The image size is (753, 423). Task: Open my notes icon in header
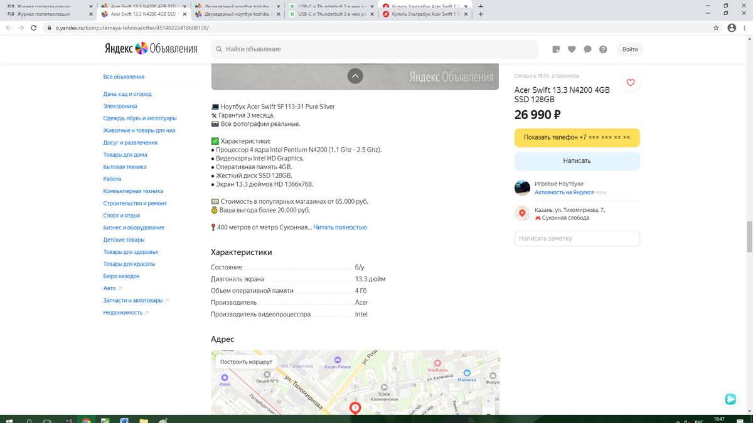[x=556, y=50]
